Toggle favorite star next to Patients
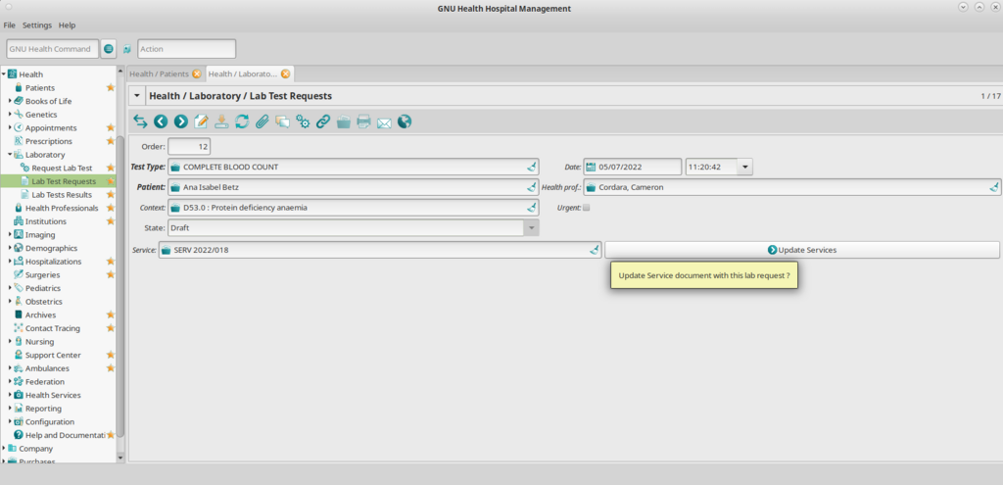 pos(111,87)
